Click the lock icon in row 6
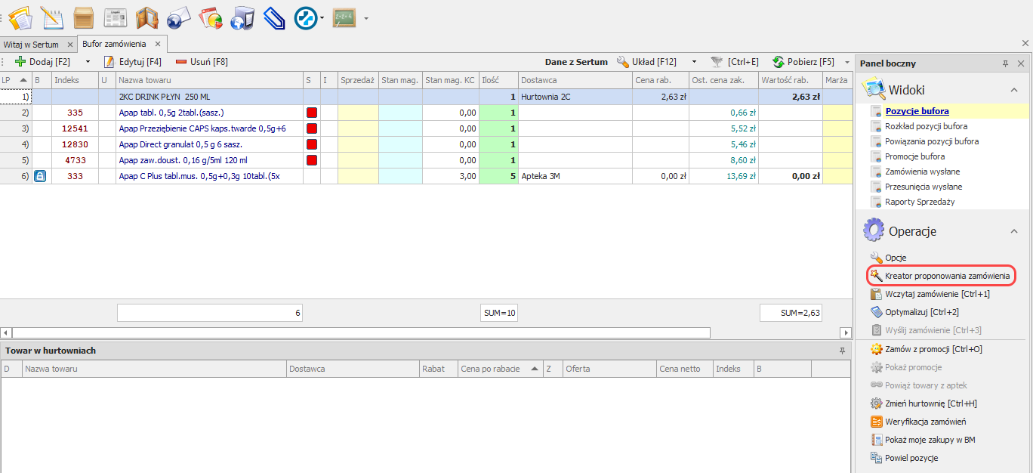The height and width of the screenshot is (473, 1033). coord(41,176)
